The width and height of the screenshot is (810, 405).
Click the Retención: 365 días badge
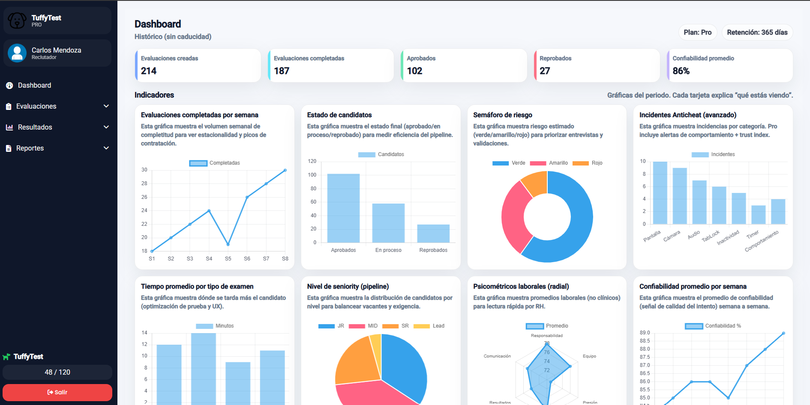[x=757, y=33]
